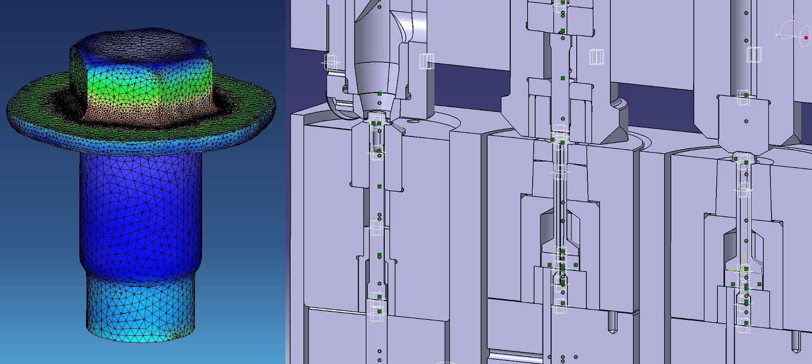Pick the wide flange of the meshed bolt
812x364 pixels.
click(141, 113)
